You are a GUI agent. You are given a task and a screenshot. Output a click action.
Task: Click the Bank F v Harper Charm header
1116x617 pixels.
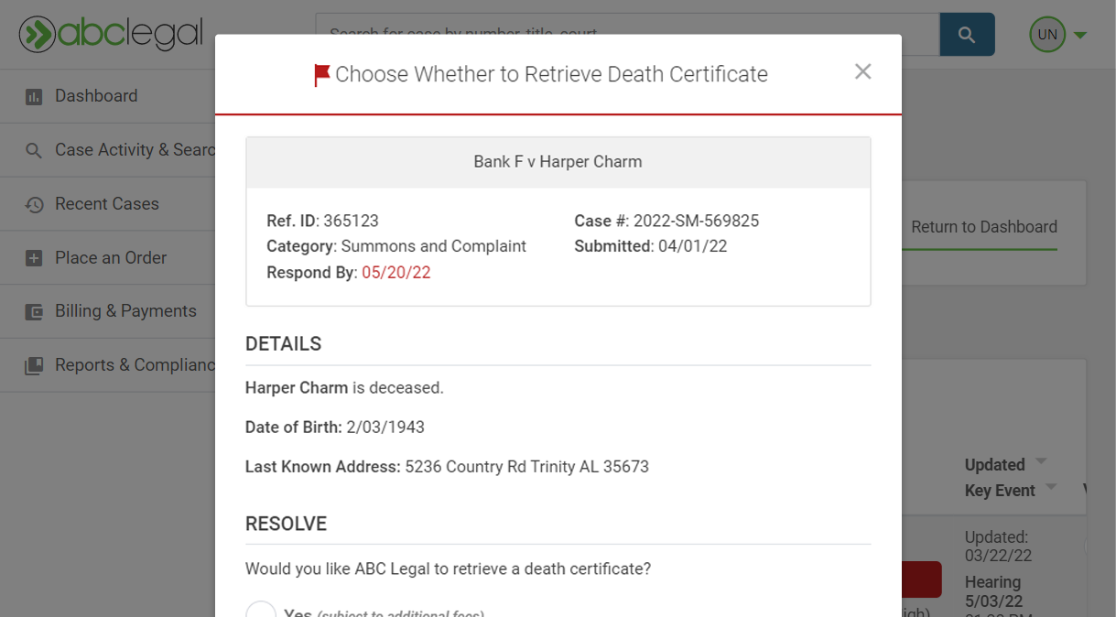[x=558, y=162]
